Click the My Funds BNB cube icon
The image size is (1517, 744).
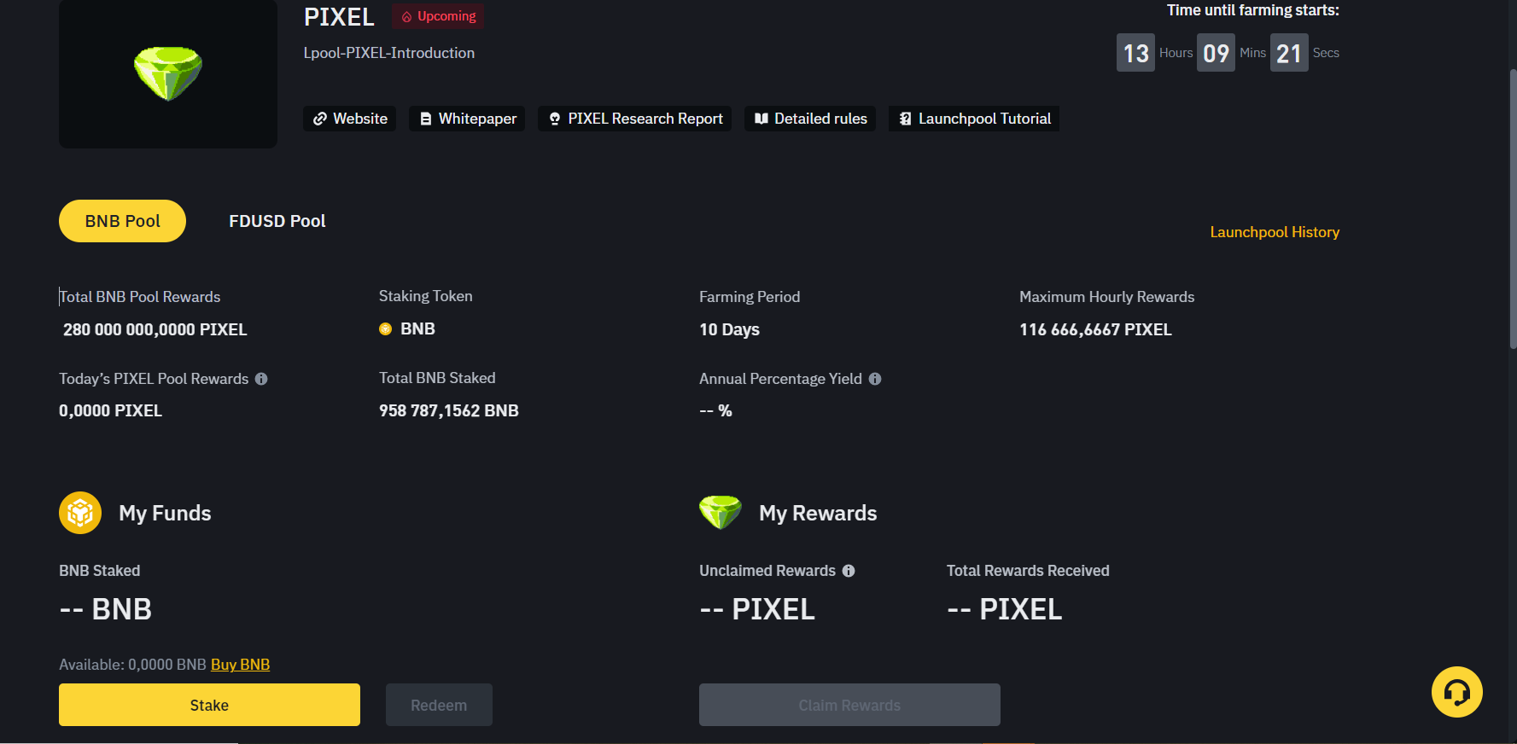tap(80, 513)
